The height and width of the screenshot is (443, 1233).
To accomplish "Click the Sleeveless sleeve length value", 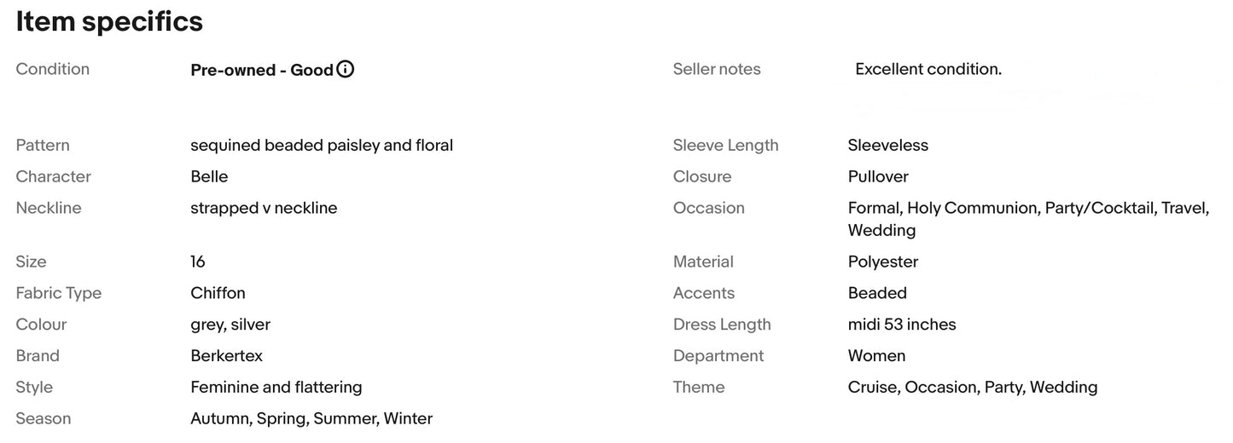I will coord(888,145).
